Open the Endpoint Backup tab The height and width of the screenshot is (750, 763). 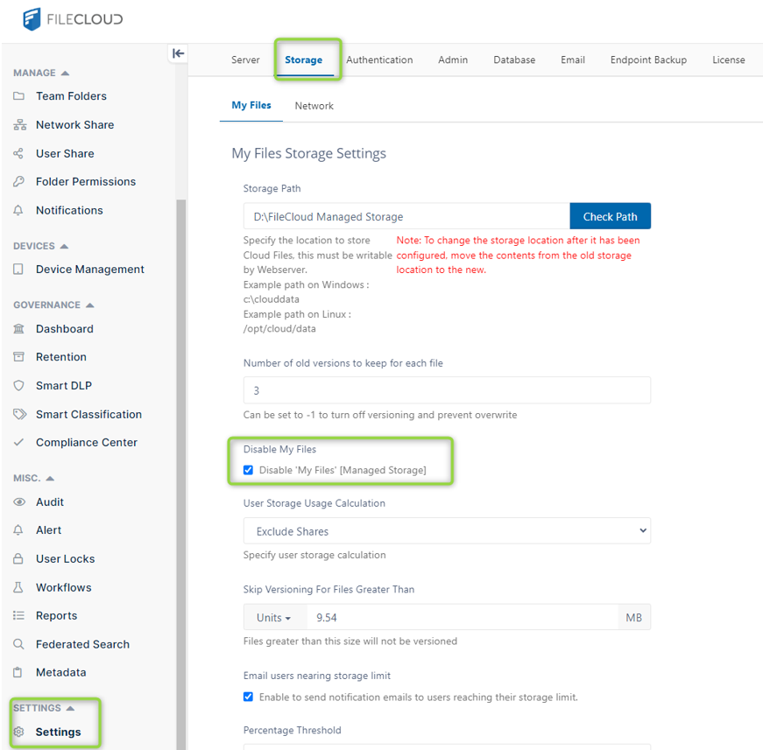click(x=648, y=60)
